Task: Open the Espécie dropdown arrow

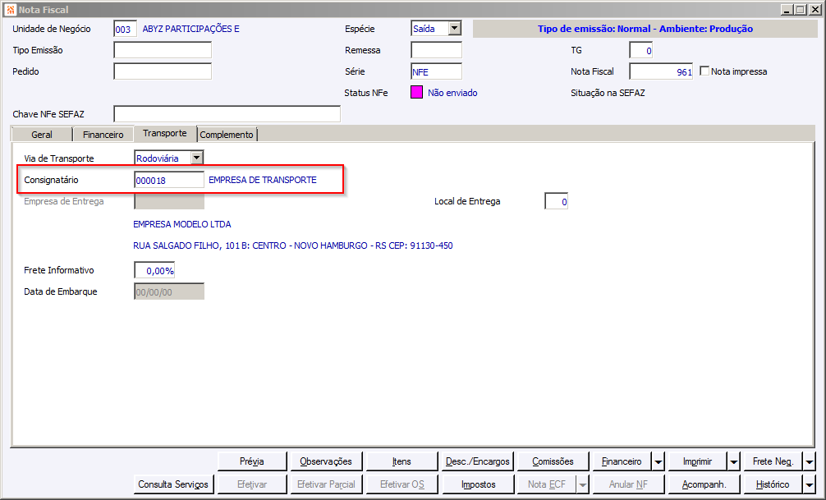Action: (x=455, y=29)
